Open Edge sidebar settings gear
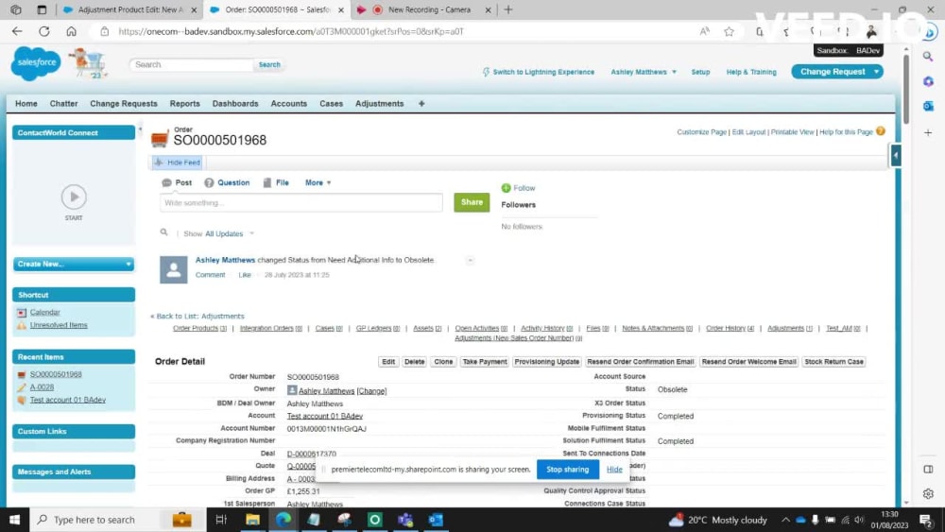 [x=928, y=493]
